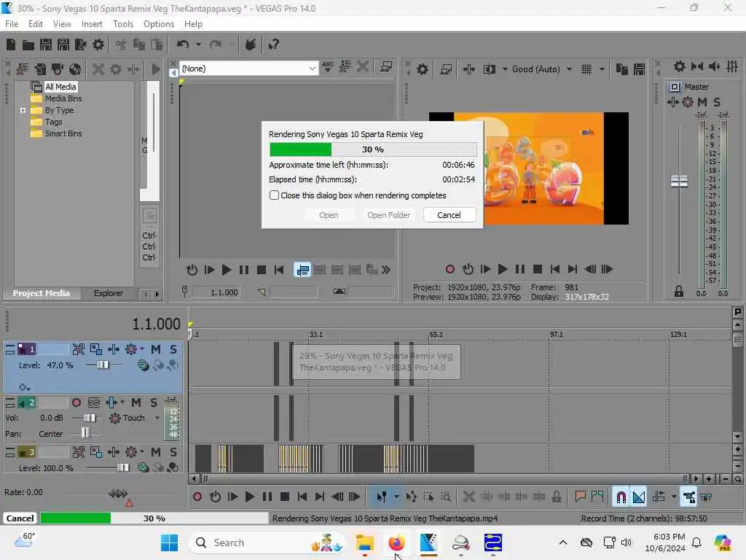Open auto ripple dropdown arrow in timeline toolbar
746x560 pixels.
point(674,497)
